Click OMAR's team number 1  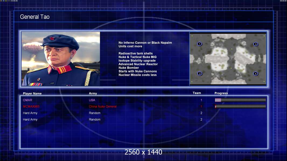(x=201, y=100)
